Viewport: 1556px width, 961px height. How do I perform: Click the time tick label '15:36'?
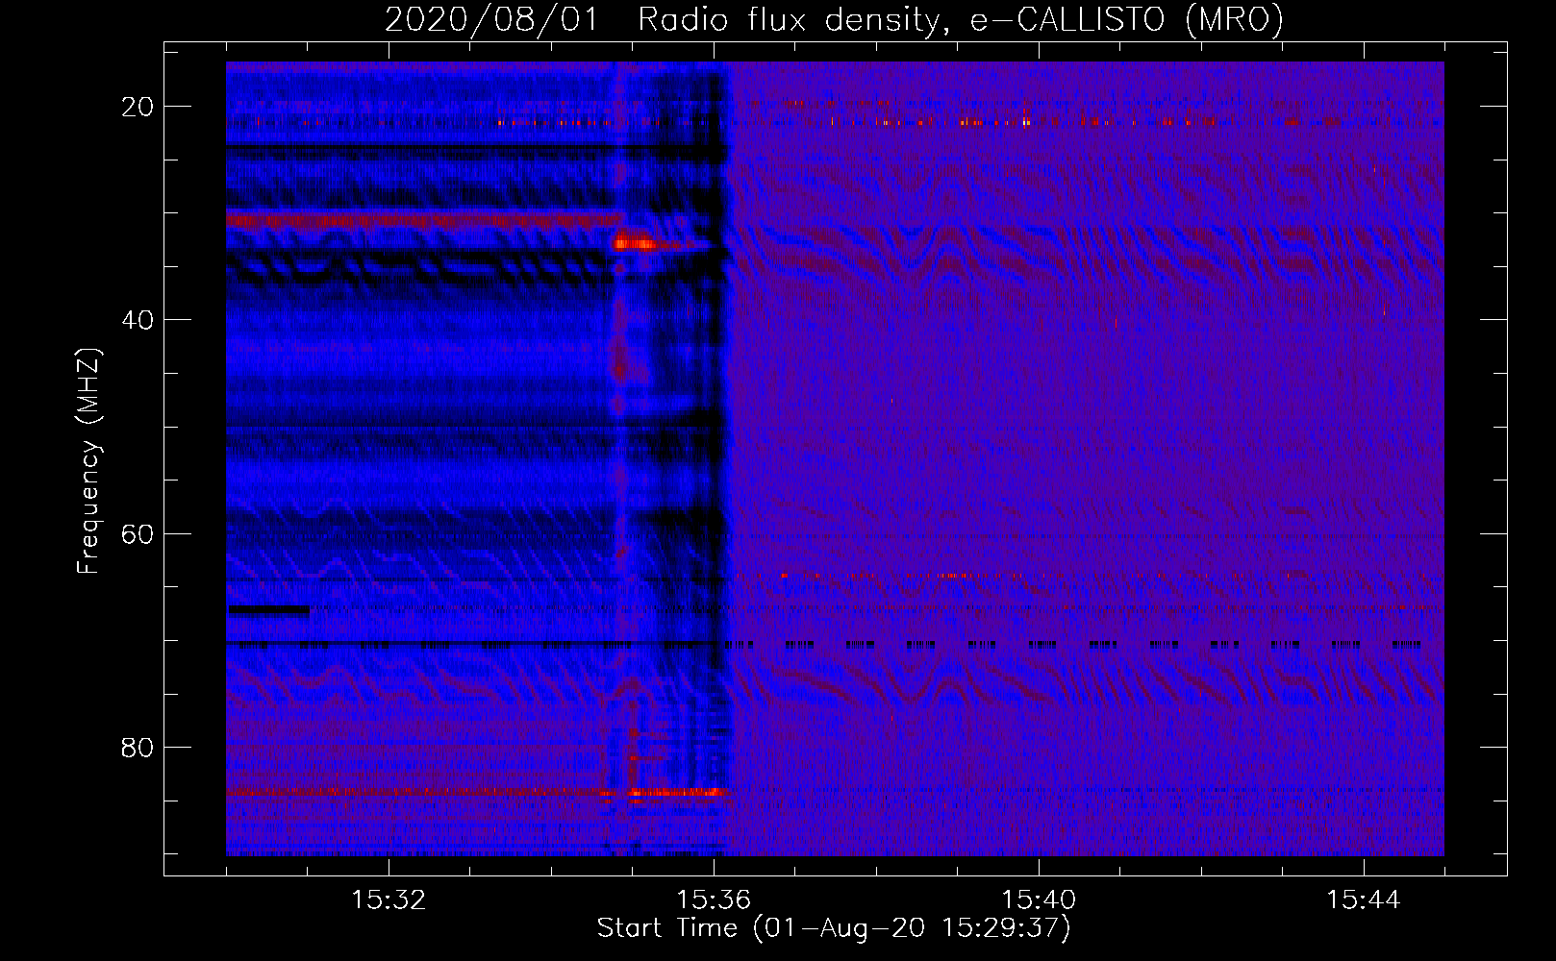(x=714, y=900)
